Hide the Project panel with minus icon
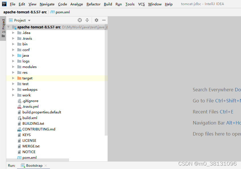Screen dimensions: 241x169 (104, 20)
